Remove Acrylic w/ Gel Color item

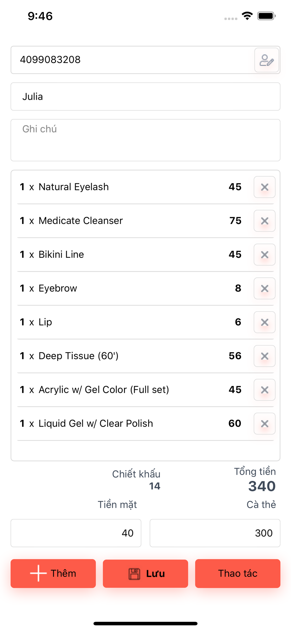pyautogui.click(x=265, y=390)
